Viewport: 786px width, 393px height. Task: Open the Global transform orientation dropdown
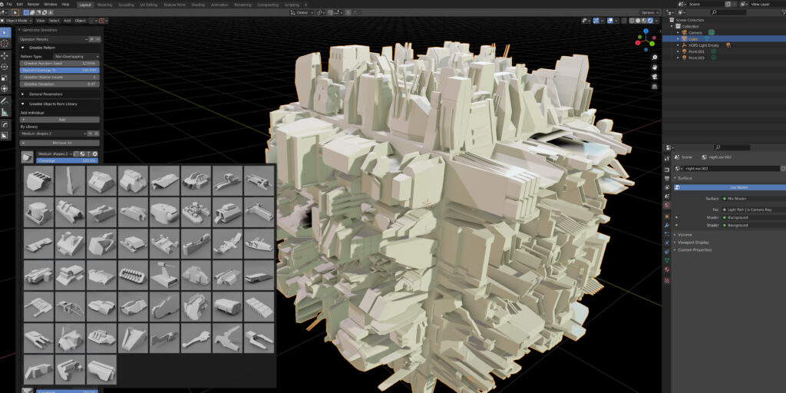pyautogui.click(x=302, y=12)
